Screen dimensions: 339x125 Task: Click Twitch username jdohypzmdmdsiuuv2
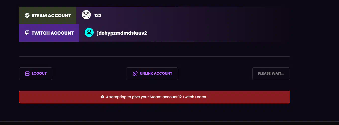tap(122, 33)
